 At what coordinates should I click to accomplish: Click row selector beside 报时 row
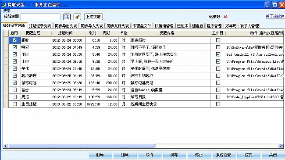coord(6,40)
